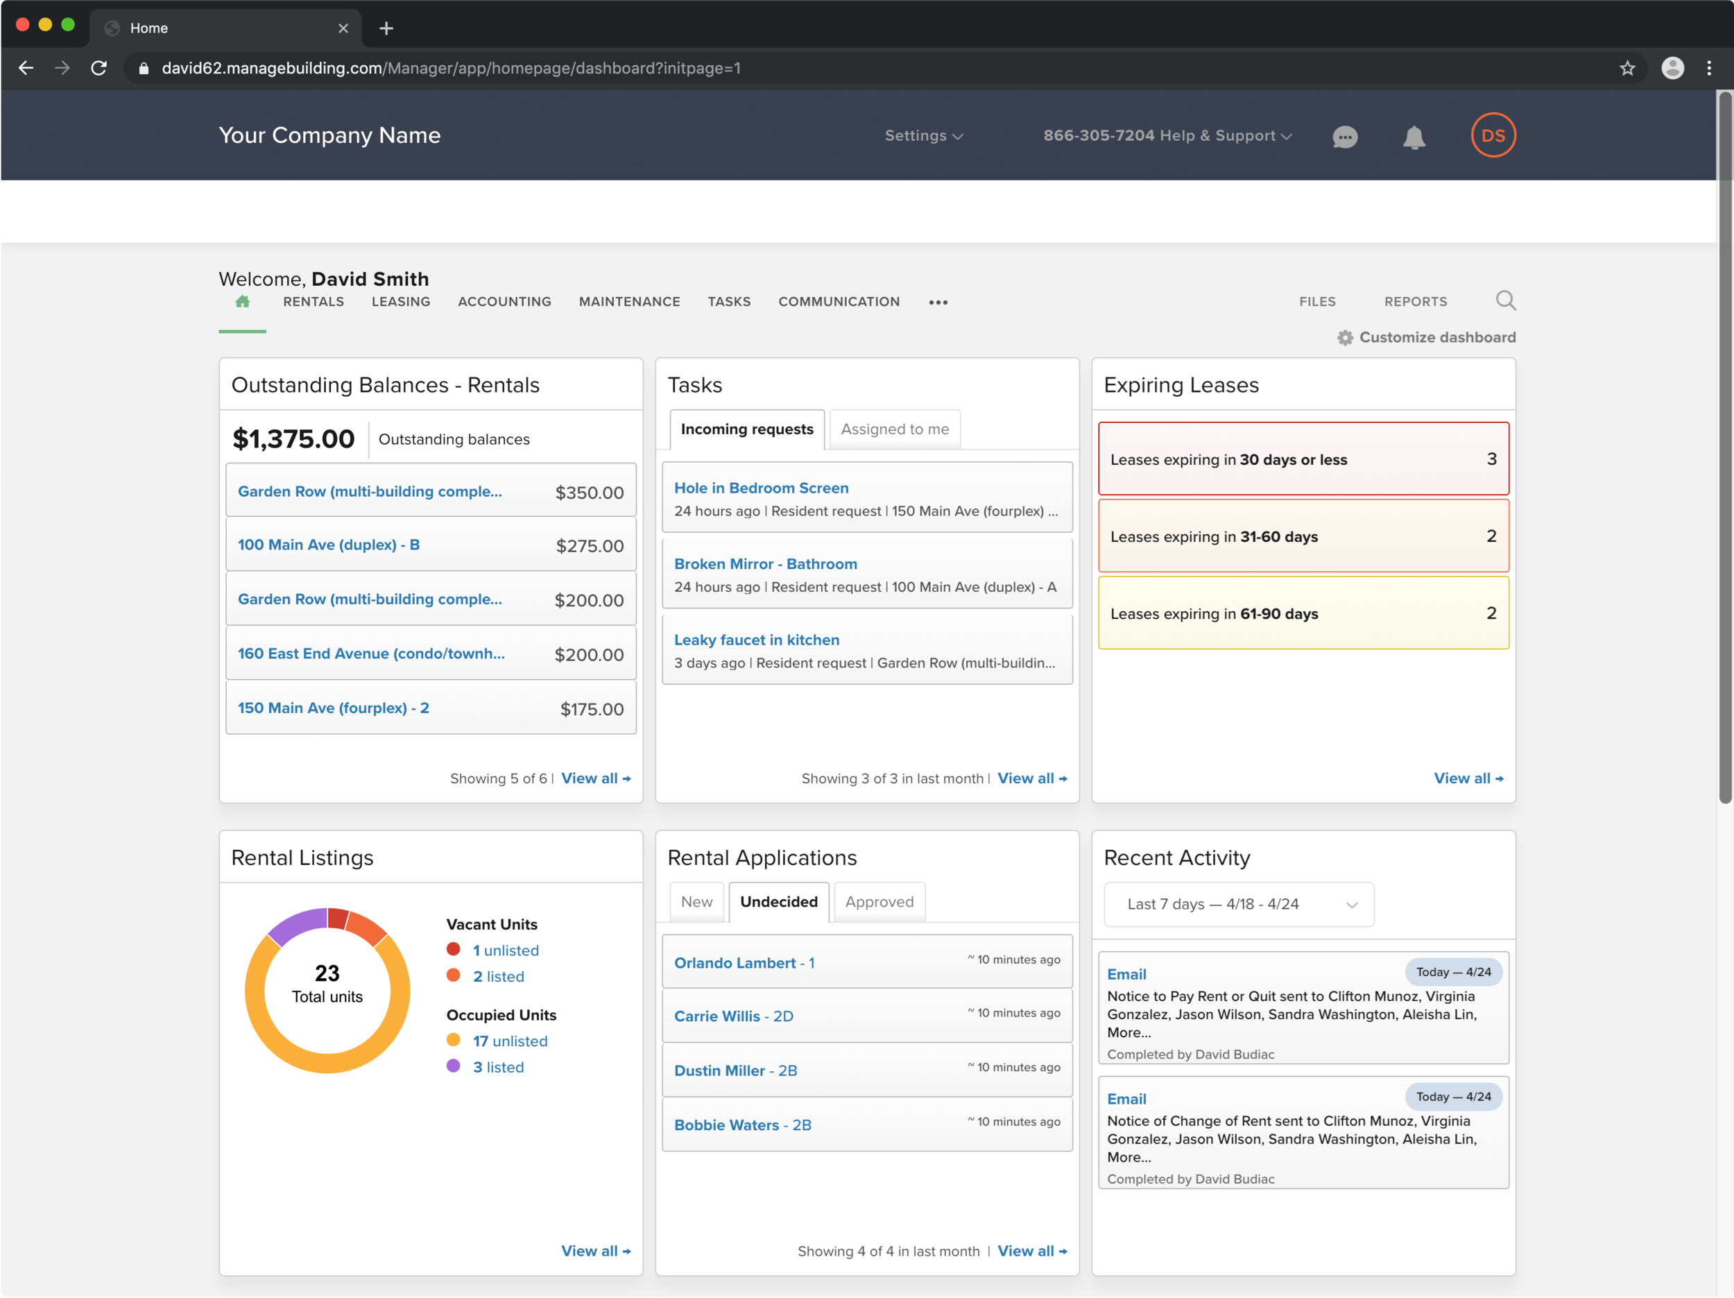This screenshot has height=1298, width=1734.
Task: Open the Last 7 days date range dropdown
Action: click(1239, 904)
